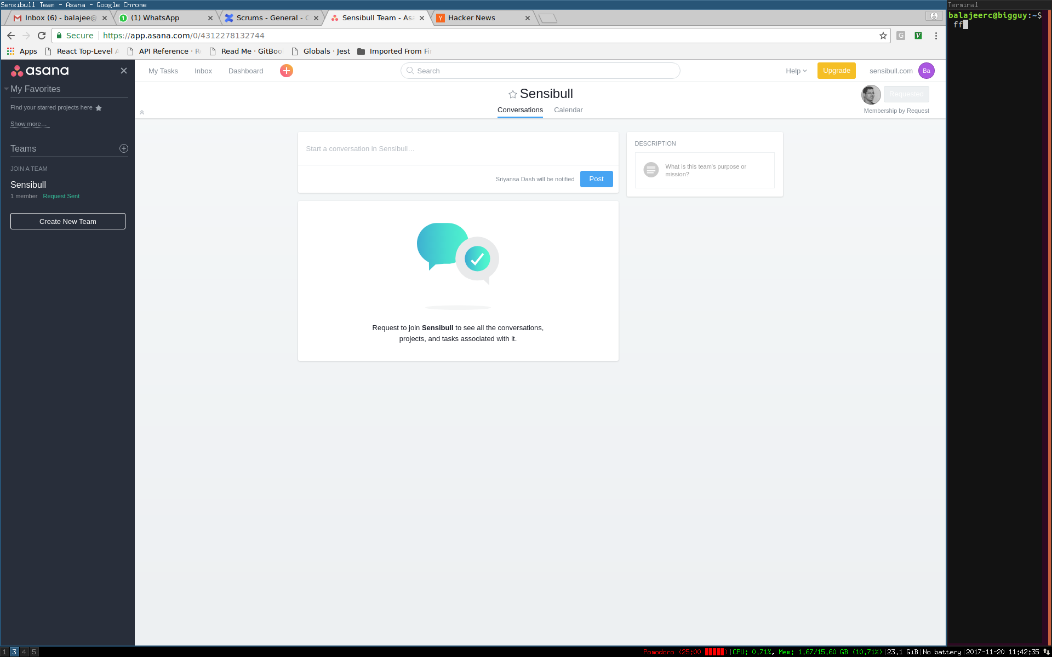Click the green V extension icon
1052x657 pixels.
918,36
